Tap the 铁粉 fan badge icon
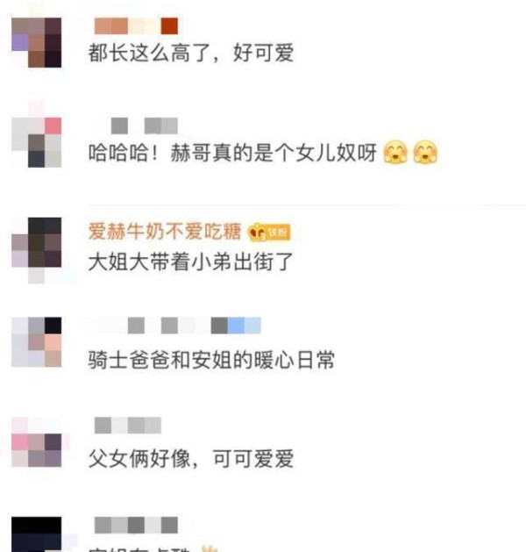The height and width of the screenshot is (552, 526). (269, 233)
